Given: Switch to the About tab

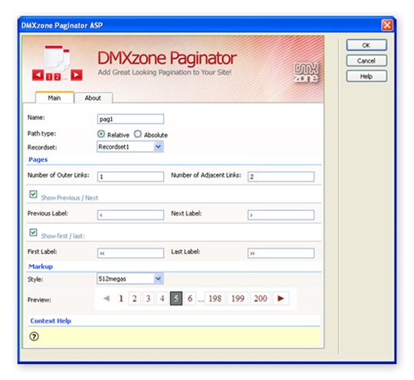Looking at the screenshot, I should pyautogui.click(x=93, y=98).
